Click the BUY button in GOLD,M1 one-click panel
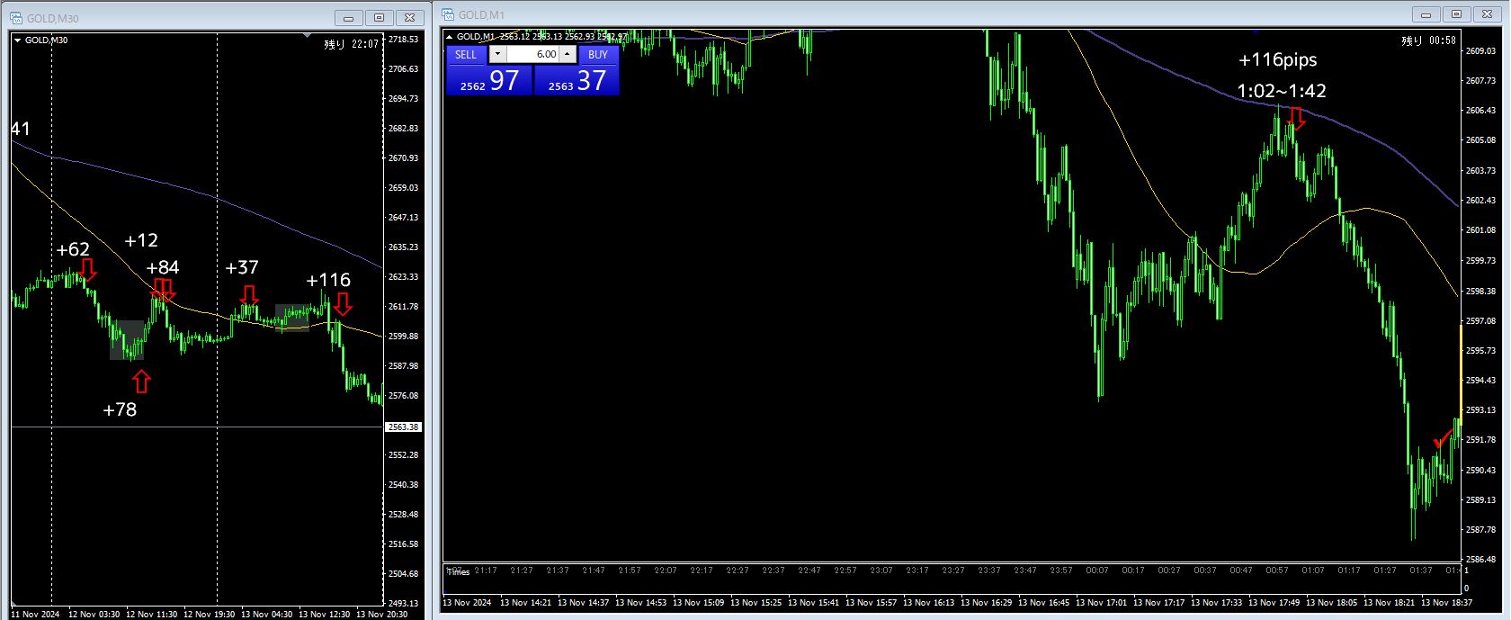 598,54
